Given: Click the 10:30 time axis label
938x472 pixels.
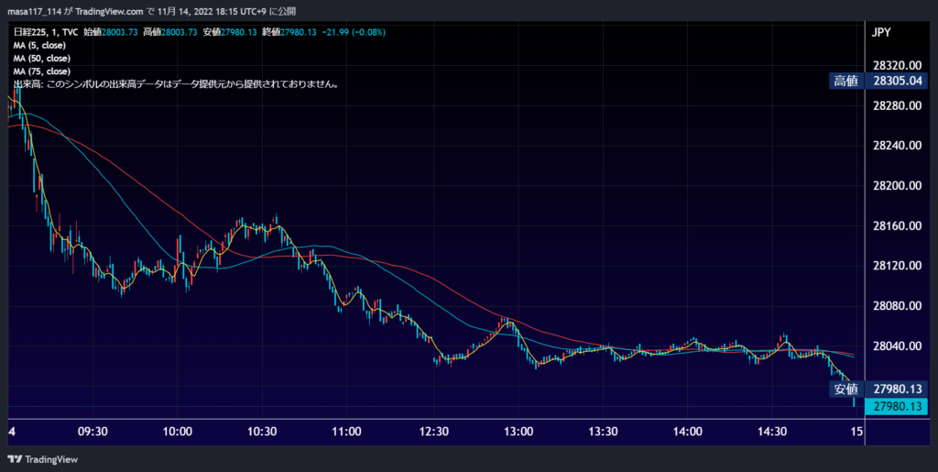Looking at the screenshot, I should point(262,432).
